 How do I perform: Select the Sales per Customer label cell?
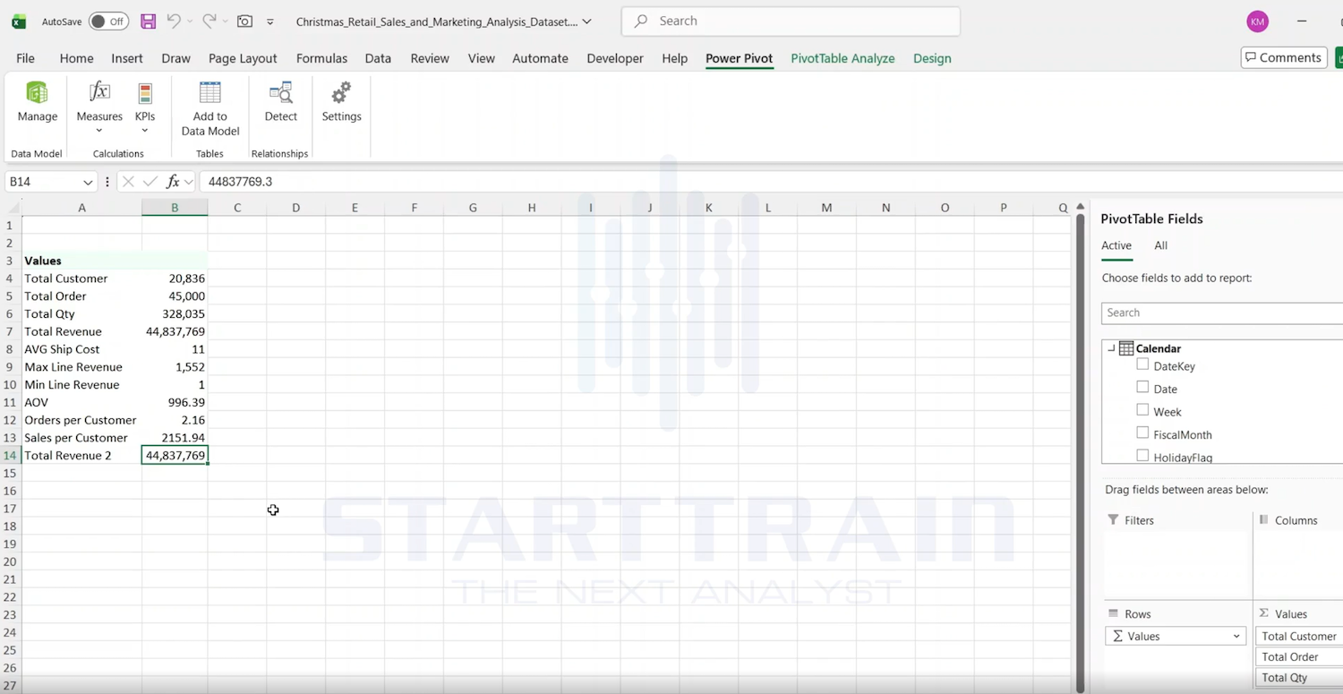coord(81,438)
